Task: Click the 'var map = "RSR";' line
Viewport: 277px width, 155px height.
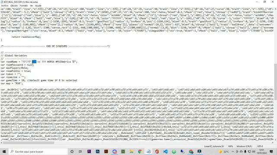Action: point(12,83)
